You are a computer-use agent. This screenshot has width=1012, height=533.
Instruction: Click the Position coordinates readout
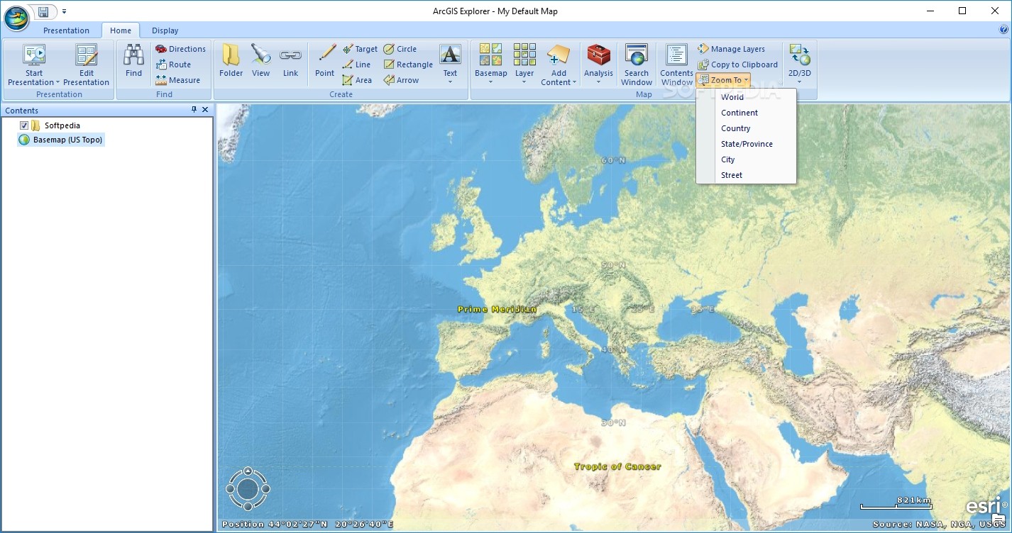(x=307, y=524)
